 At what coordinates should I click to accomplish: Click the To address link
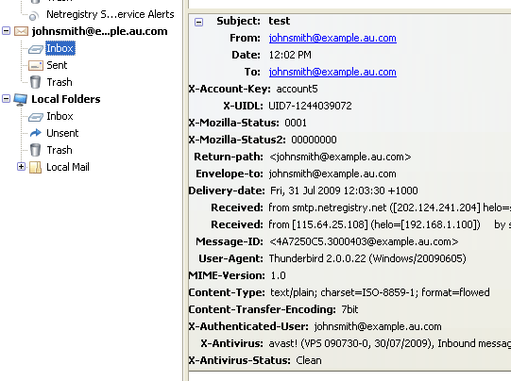click(x=332, y=72)
